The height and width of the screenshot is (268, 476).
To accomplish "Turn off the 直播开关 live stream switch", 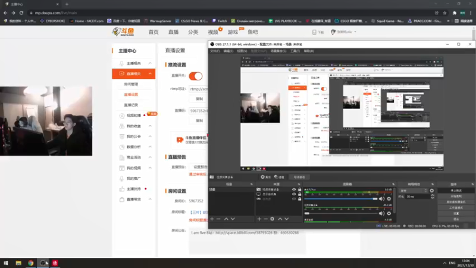I will (x=196, y=76).
